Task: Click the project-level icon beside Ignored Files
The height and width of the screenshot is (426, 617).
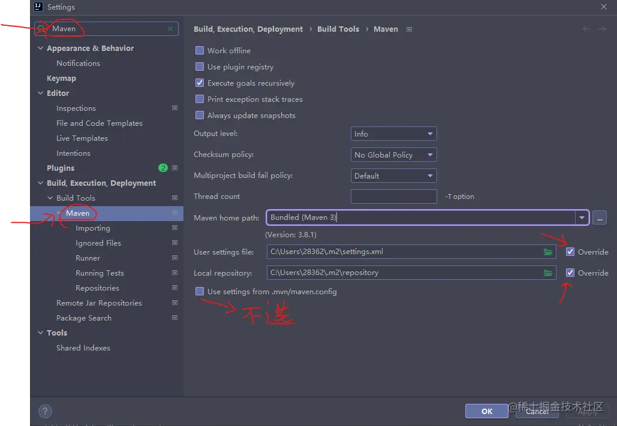Action: tap(174, 243)
